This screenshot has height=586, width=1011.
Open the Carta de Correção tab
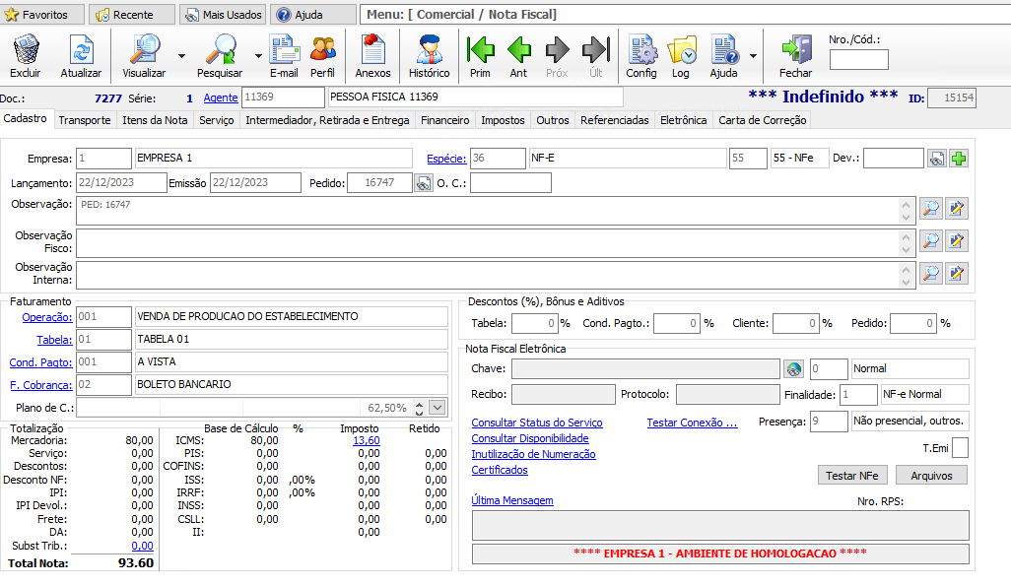pos(762,120)
